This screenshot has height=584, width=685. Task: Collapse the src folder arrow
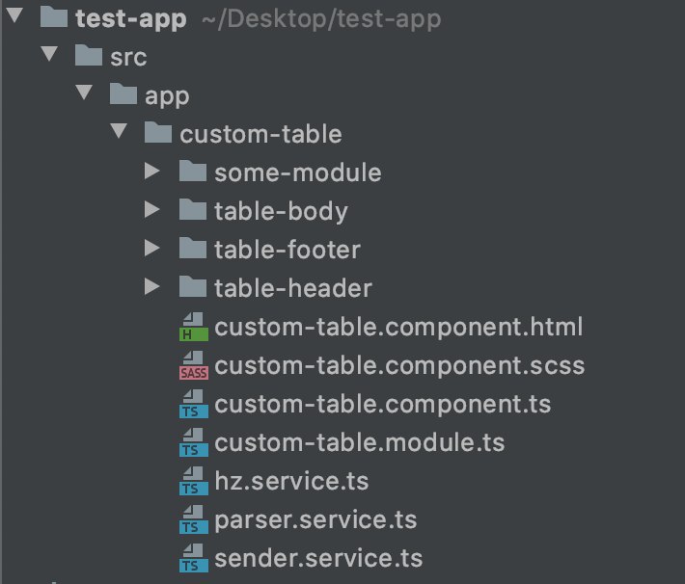coord(49,54)
